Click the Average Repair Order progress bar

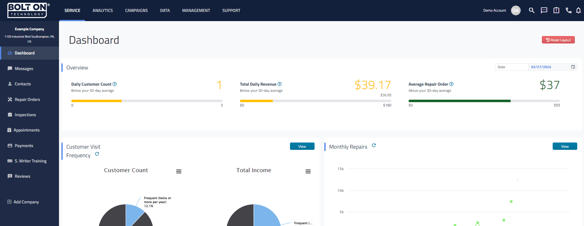pyautogui.click(x=484, y=101)
